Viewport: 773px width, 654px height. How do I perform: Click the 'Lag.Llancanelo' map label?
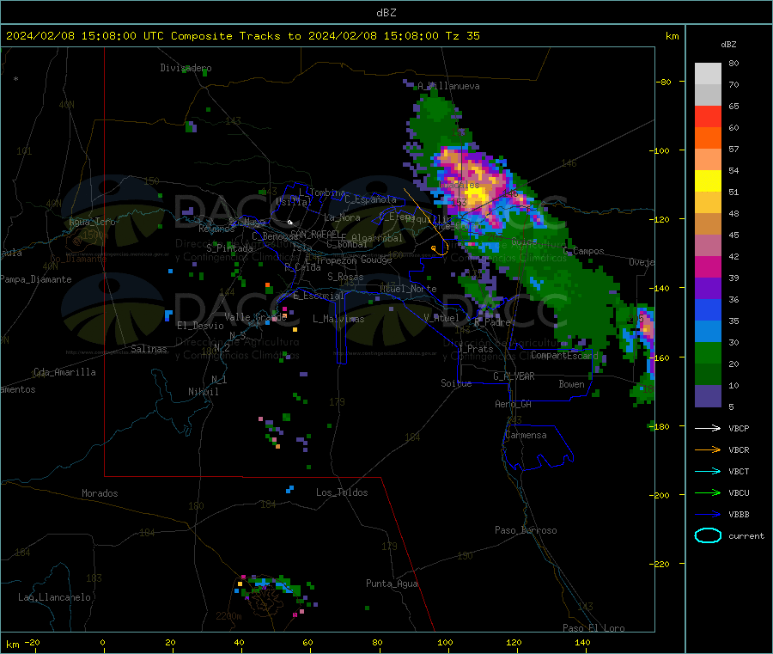54,597
